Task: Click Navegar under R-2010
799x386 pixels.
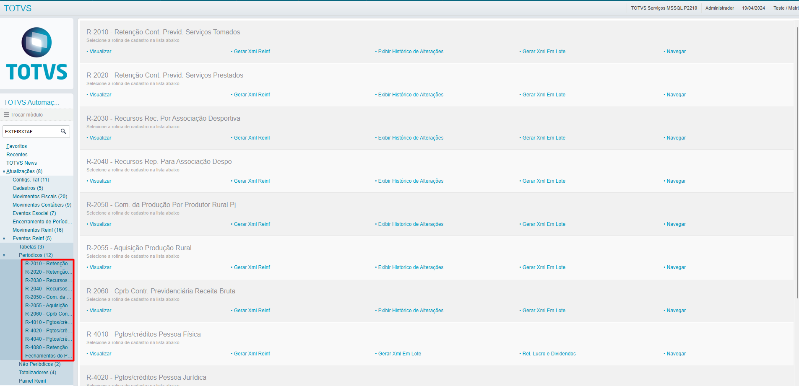Action: 676,52
